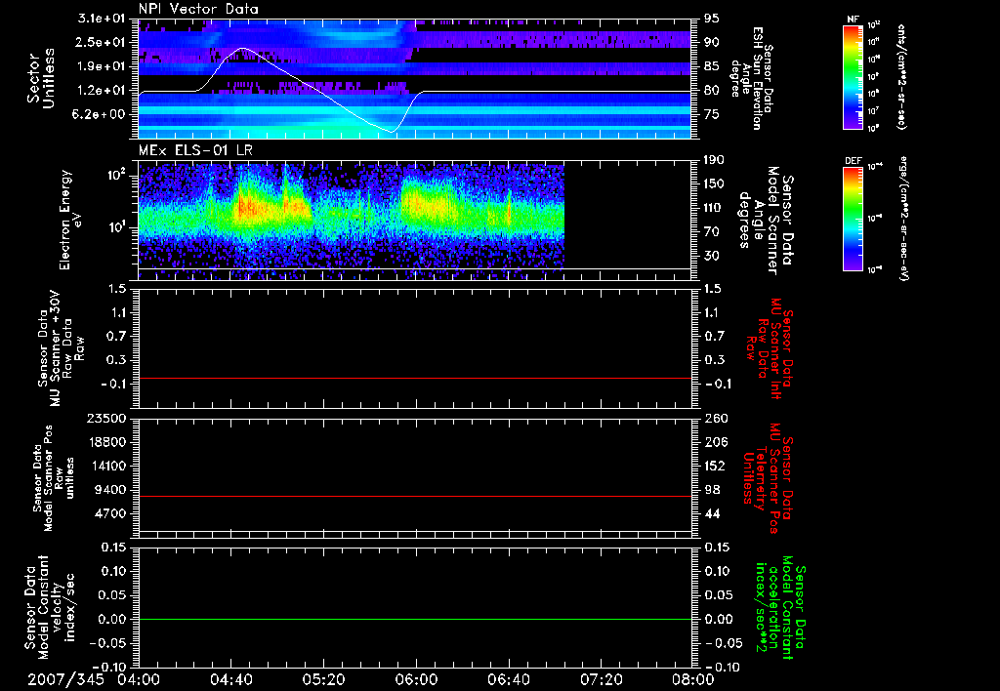
Task: Click the 9400 scanner position tick
Action: pyautogui.click(x=110, y=490)
